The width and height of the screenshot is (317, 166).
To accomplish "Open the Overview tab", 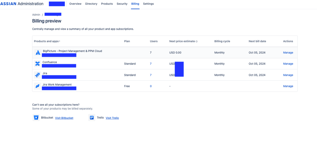I will 75,4.
